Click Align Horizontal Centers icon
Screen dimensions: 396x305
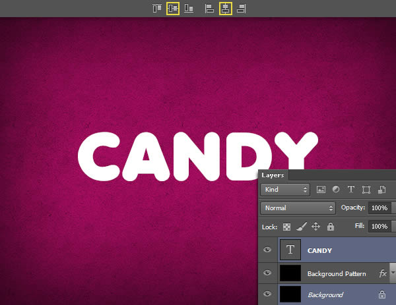coord(225,9)
